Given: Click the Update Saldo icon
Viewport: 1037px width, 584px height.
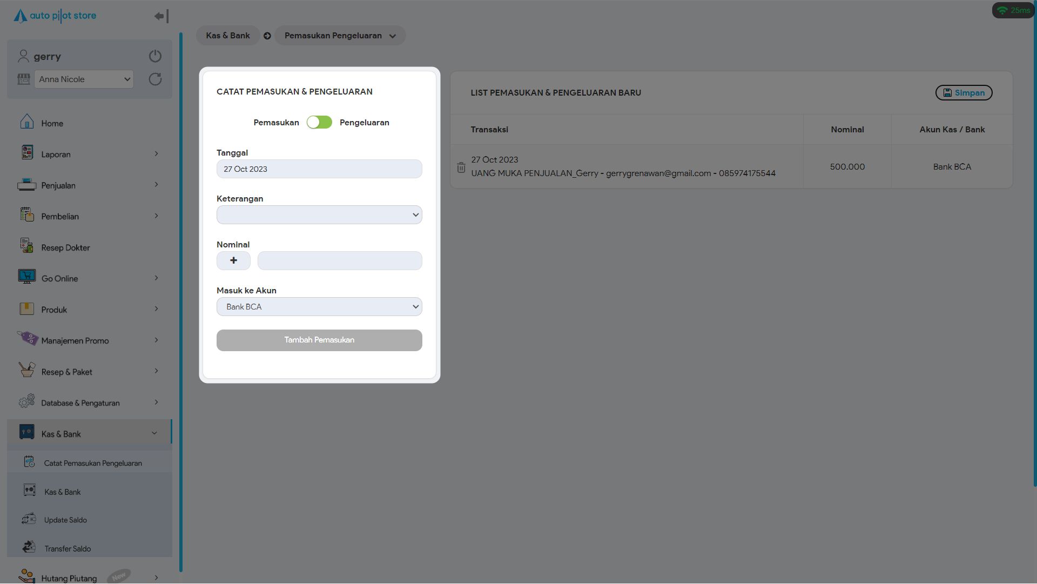Looking at the screenshot, I should (x=29, y=520).
